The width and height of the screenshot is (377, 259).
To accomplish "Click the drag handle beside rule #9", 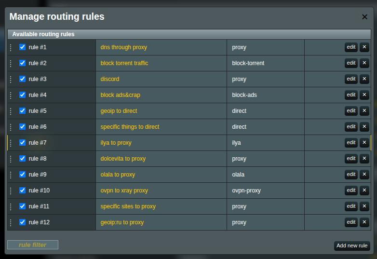I will click(x=11, y=175).
